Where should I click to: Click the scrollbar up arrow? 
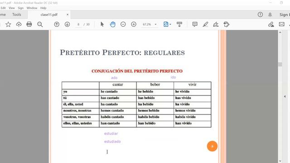tap(280, 33)
